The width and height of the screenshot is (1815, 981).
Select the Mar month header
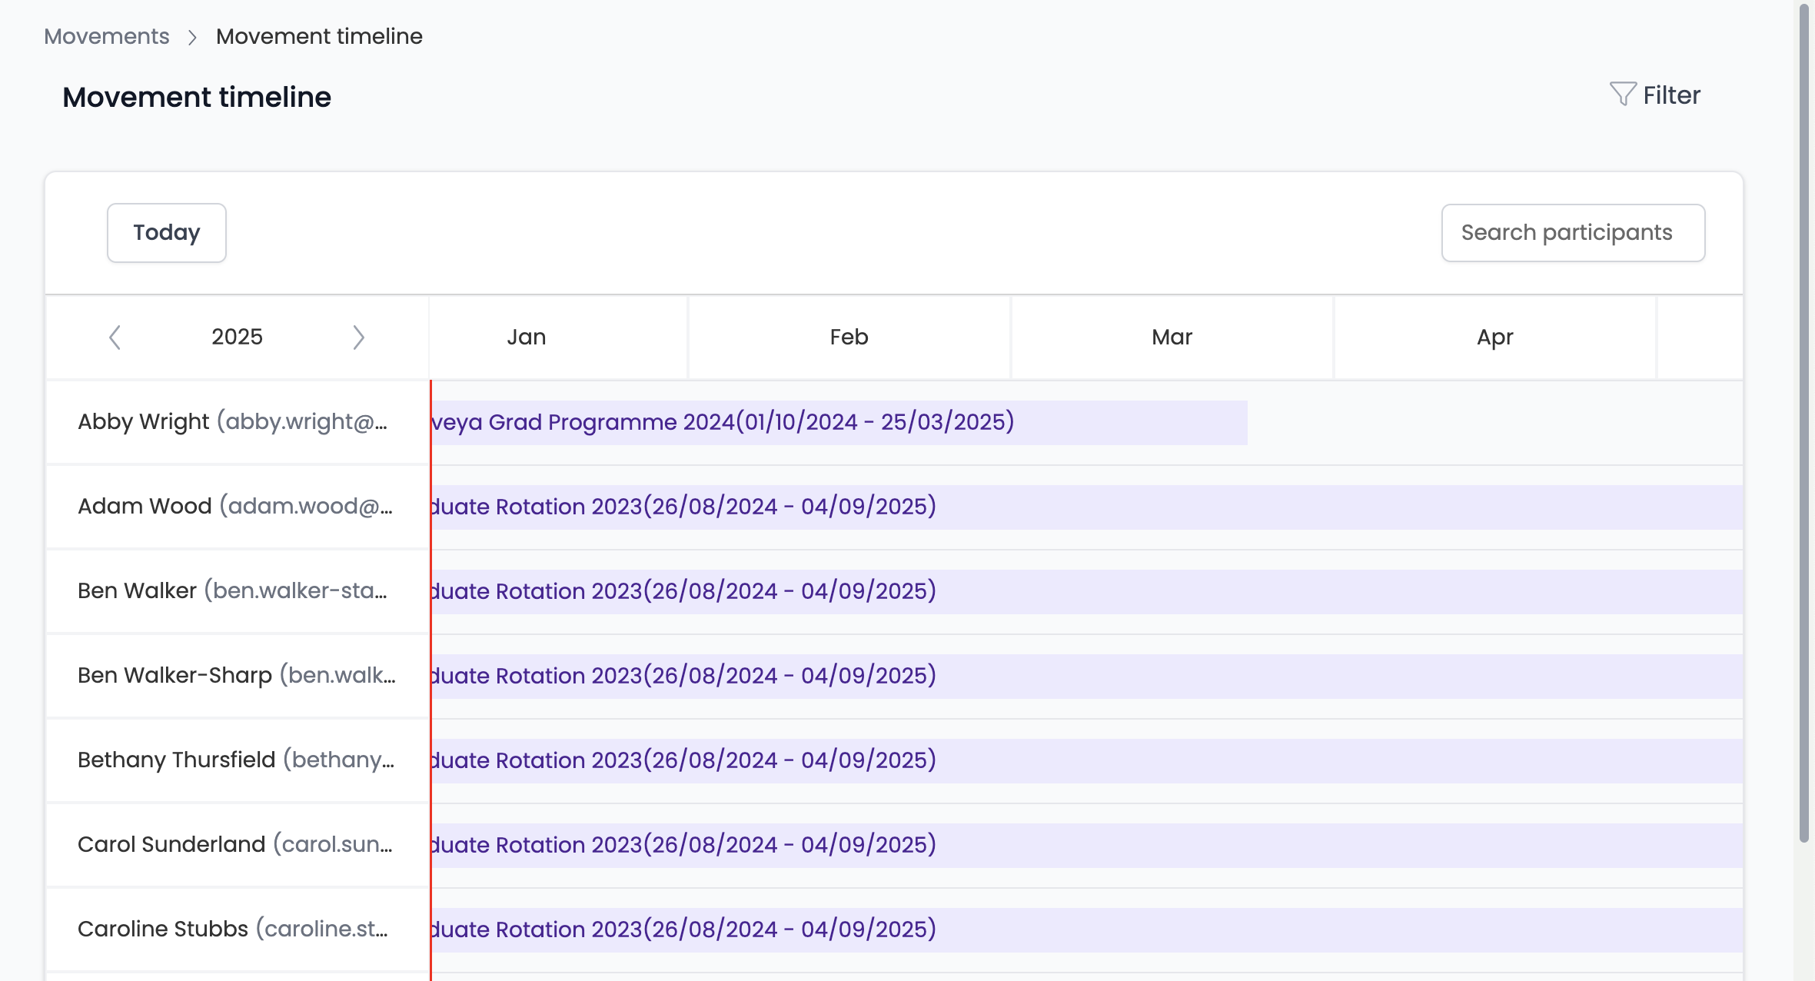(1172, 337)
